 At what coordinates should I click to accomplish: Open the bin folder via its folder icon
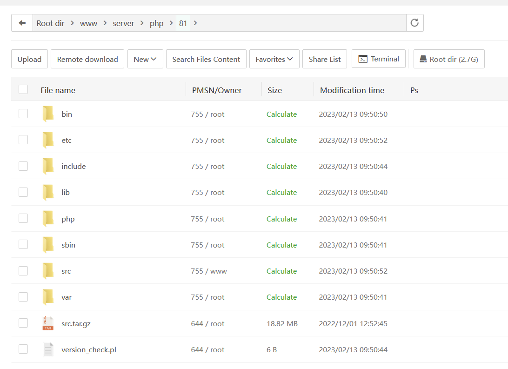(48, 114)
